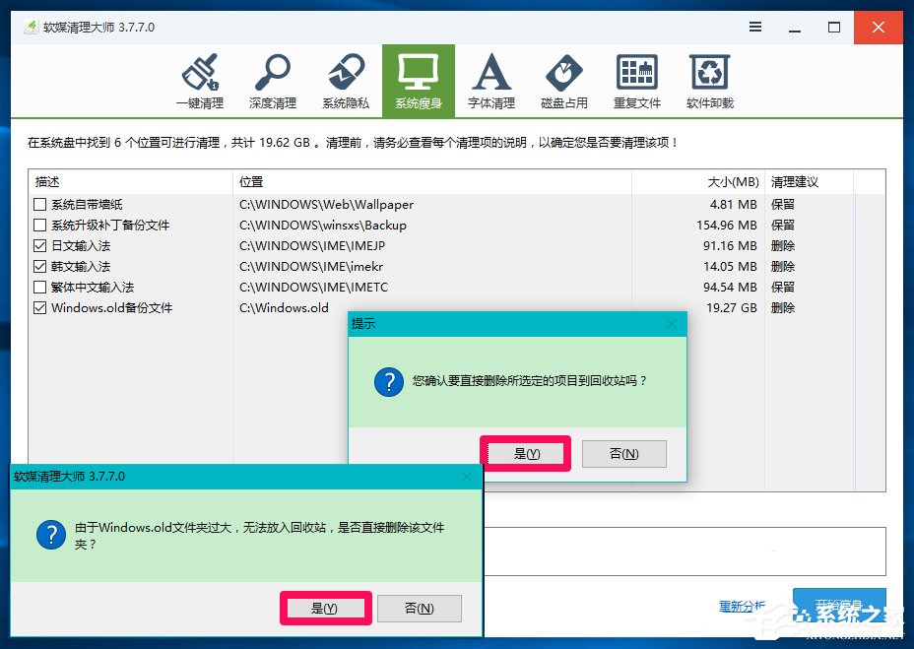Open the 软件卸载 (software uninstall) tool
This screenshot has height=649, width=914.
(708, 79)
